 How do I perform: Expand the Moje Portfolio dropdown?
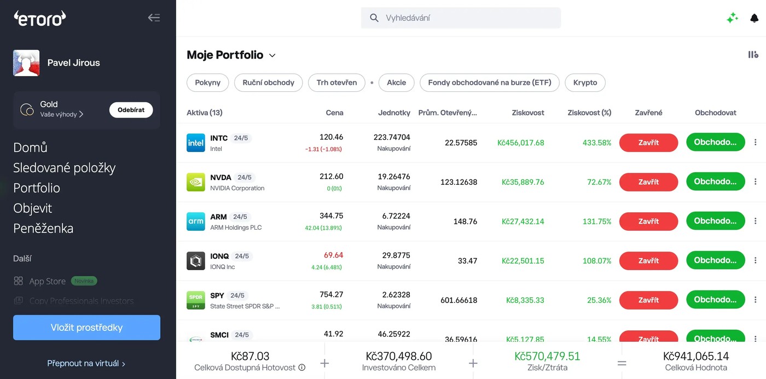[272, 55]
